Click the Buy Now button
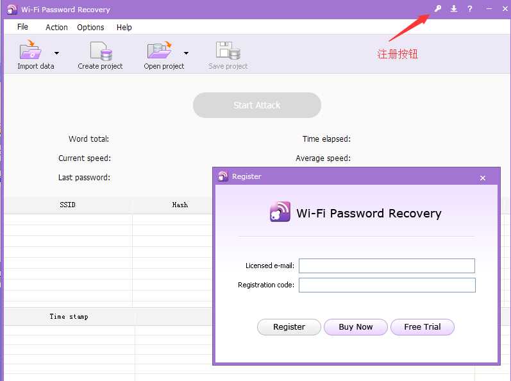The image size is (511, 381). point(356,327)
